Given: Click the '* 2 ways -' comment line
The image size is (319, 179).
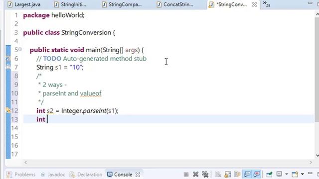Looking at the screenshot, I should click(52, 85).
